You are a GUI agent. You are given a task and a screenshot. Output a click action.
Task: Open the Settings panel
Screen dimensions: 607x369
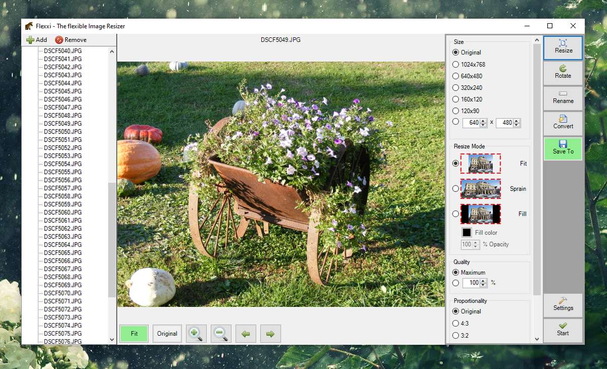(563, 305)
